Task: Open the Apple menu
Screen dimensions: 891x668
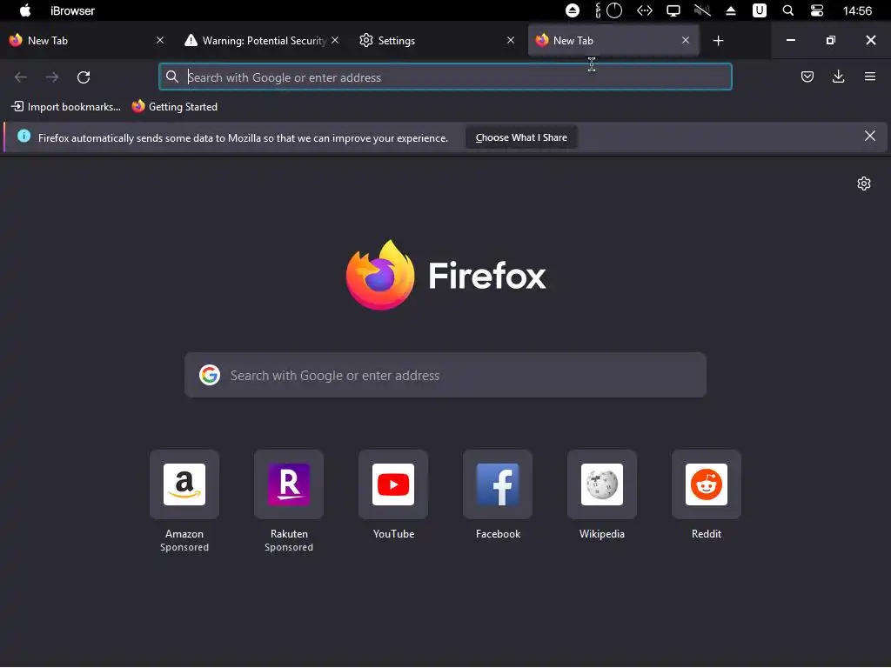Action: pyautogui.click(x=25, y=10)
